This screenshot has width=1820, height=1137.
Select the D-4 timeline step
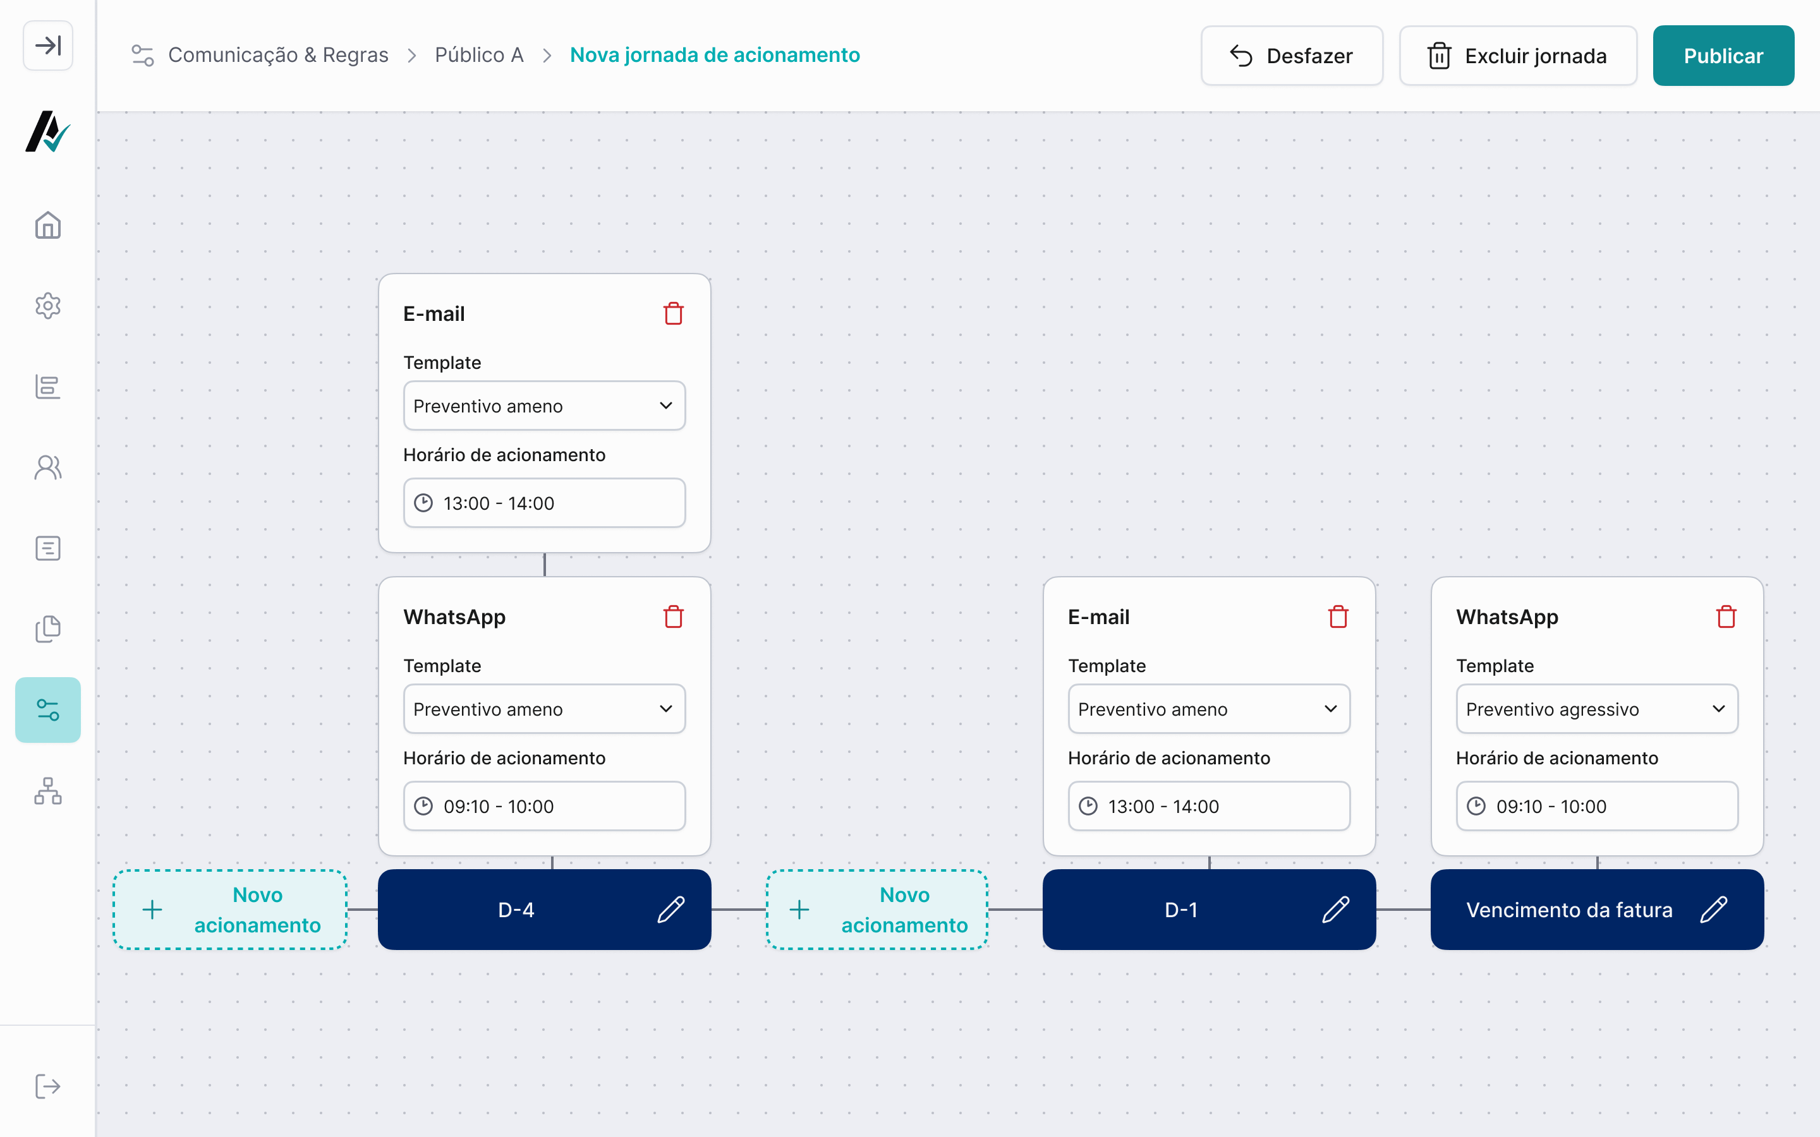(x=545, y=910)
